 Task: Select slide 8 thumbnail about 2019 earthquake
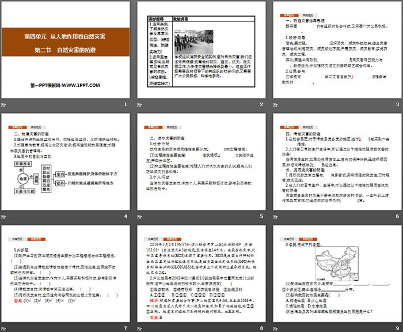click(x=201, y=274)
